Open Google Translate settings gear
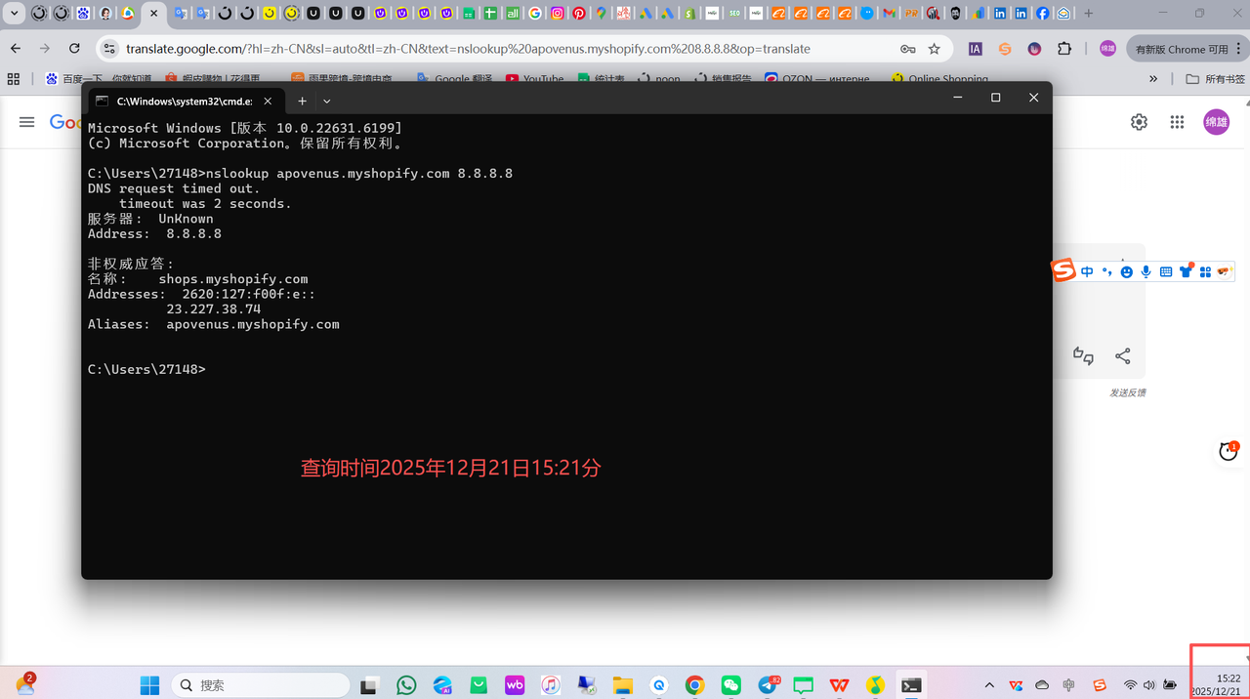The image size is (1250, 699). tap(1139, 122)
